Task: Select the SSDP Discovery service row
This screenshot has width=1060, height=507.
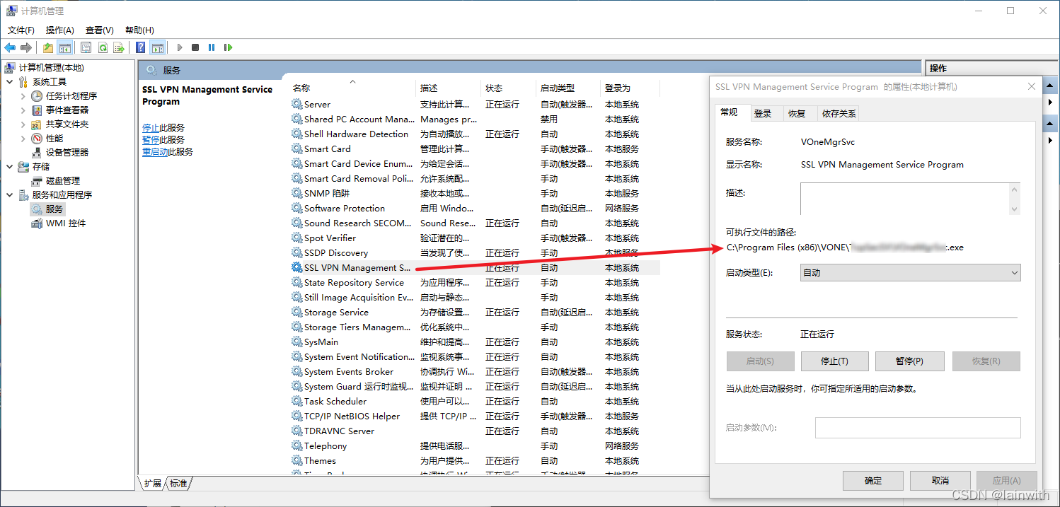Action: pyautogui.click(x=475, y=253)
